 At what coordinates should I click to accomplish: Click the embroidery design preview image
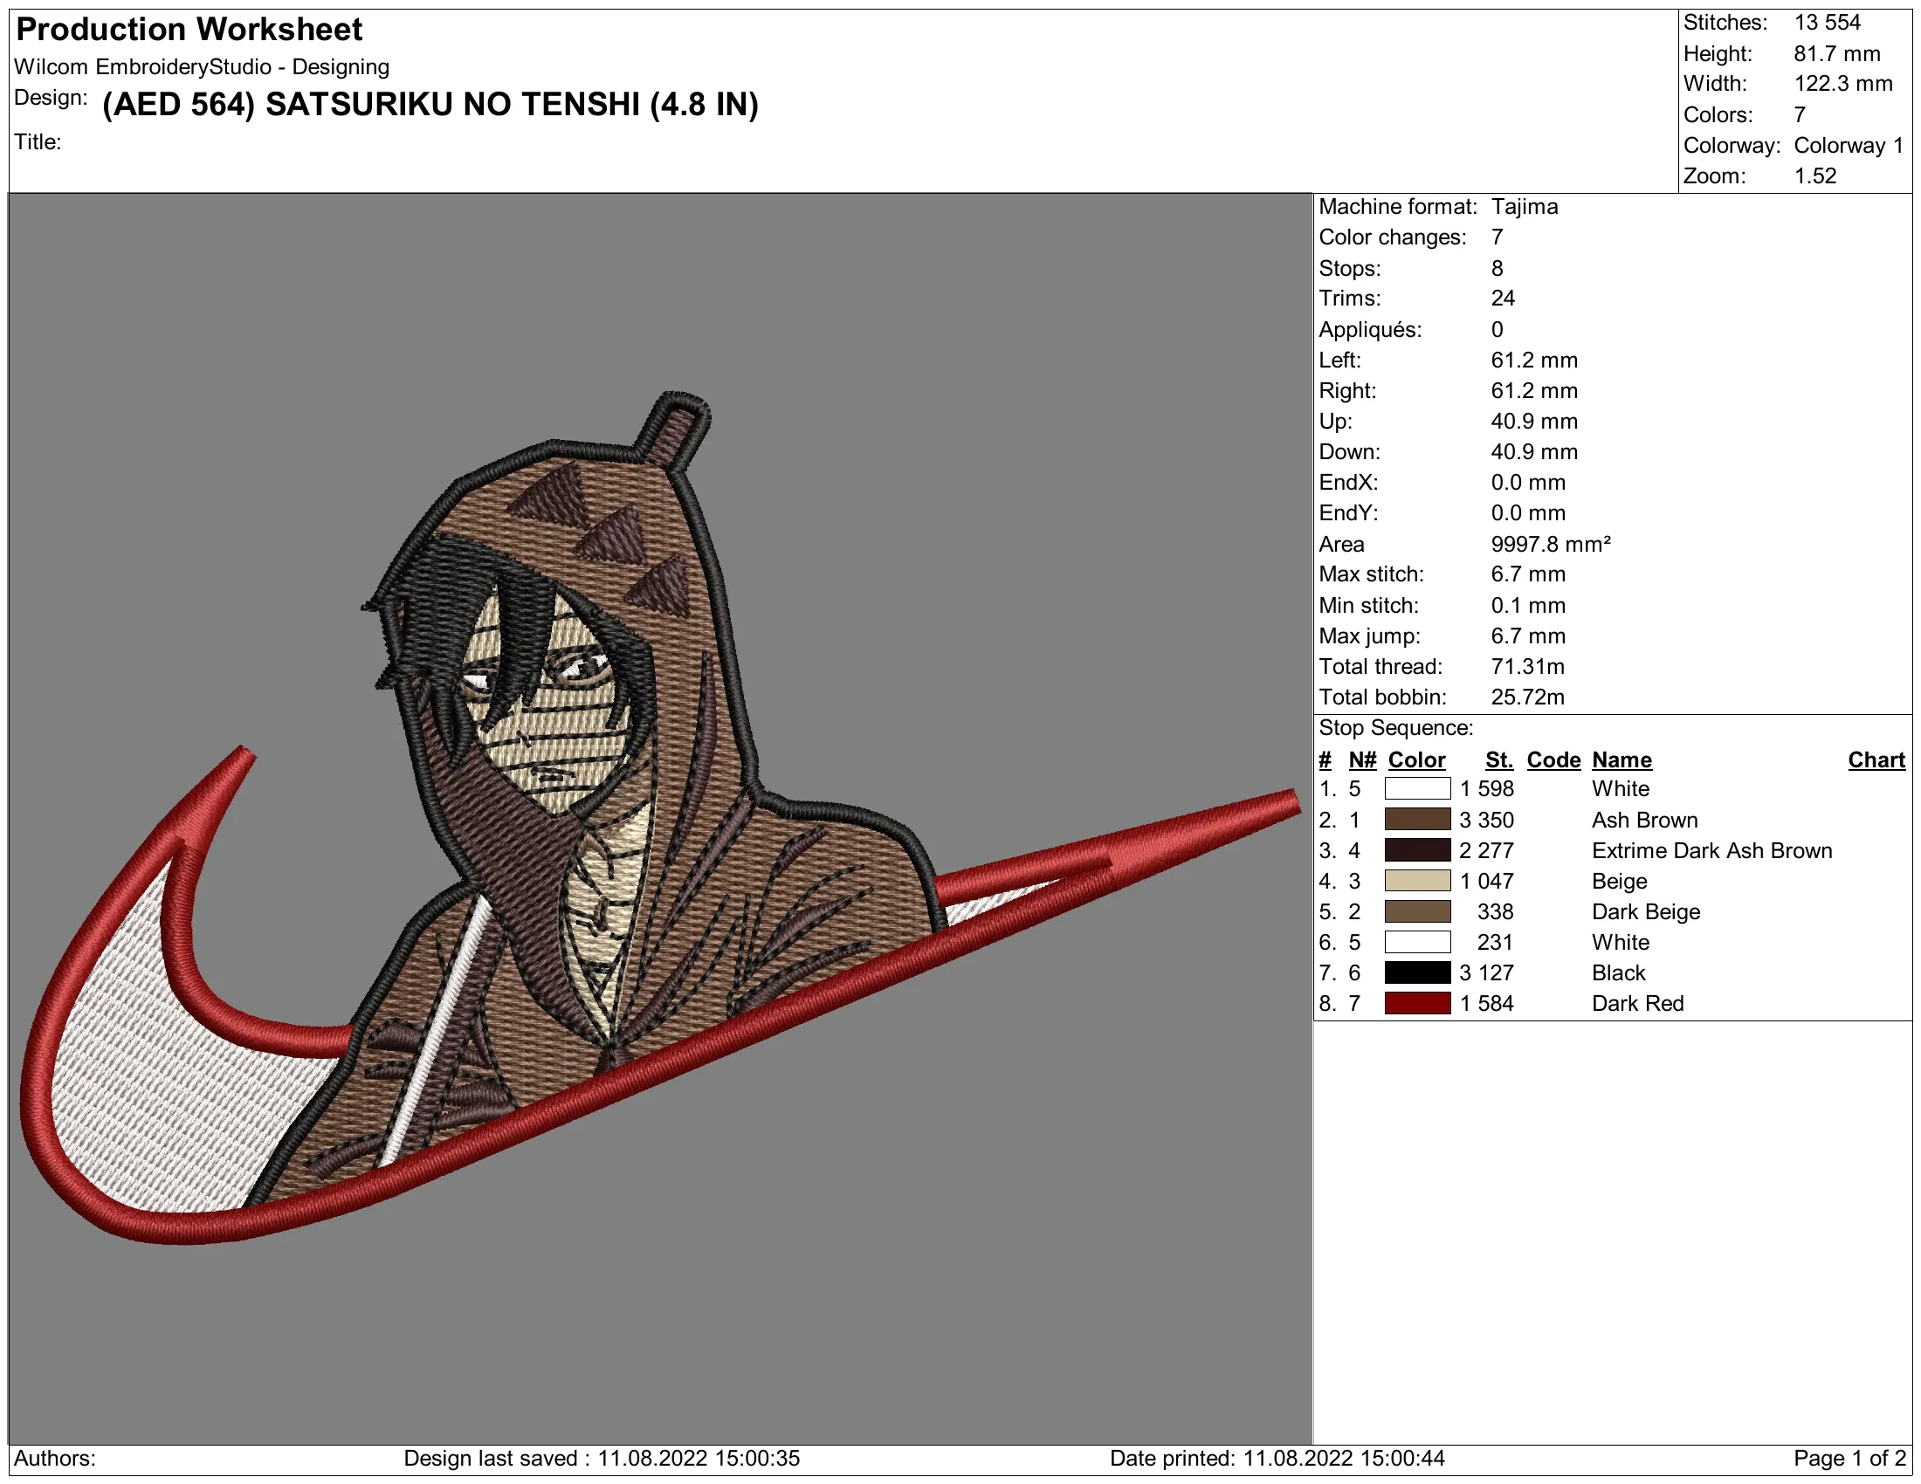[659, 818]
